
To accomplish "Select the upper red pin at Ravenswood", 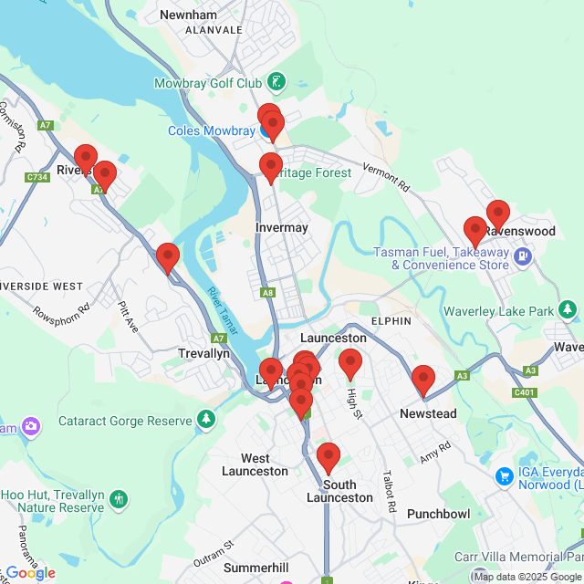I will click(x=498, y=216).
